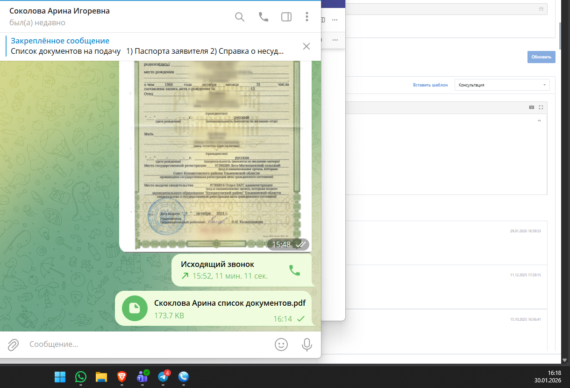570x388 pixels.
Task: Switch to Telegram in the taskbar
Action: [163, 376]
